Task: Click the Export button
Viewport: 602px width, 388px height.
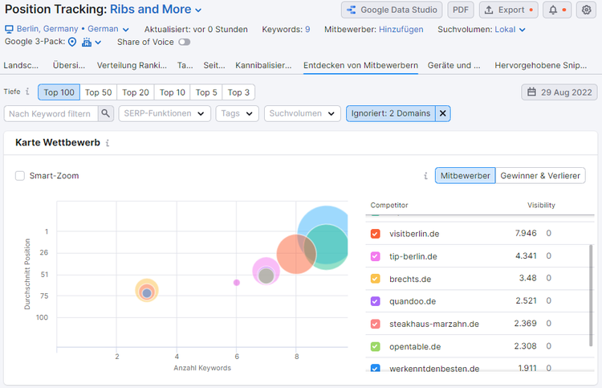Action: tap(509, 10)
